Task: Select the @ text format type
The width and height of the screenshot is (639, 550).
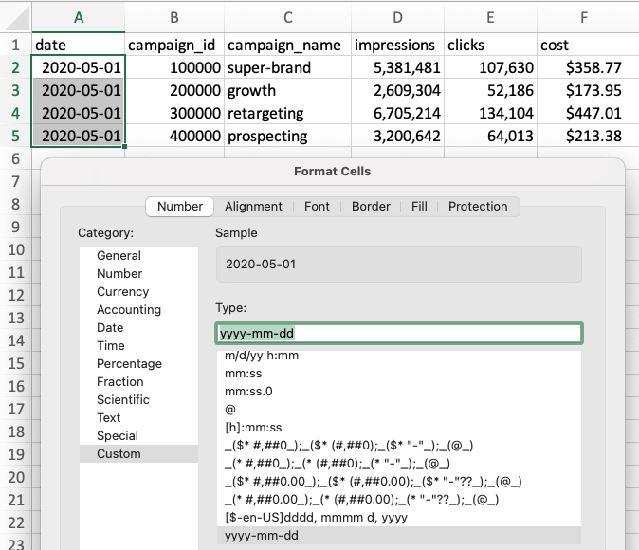Action: [x=229, y=411]
